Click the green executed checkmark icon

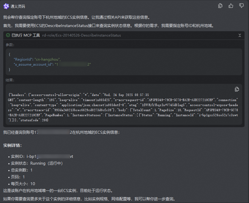[x=8, y=35]
